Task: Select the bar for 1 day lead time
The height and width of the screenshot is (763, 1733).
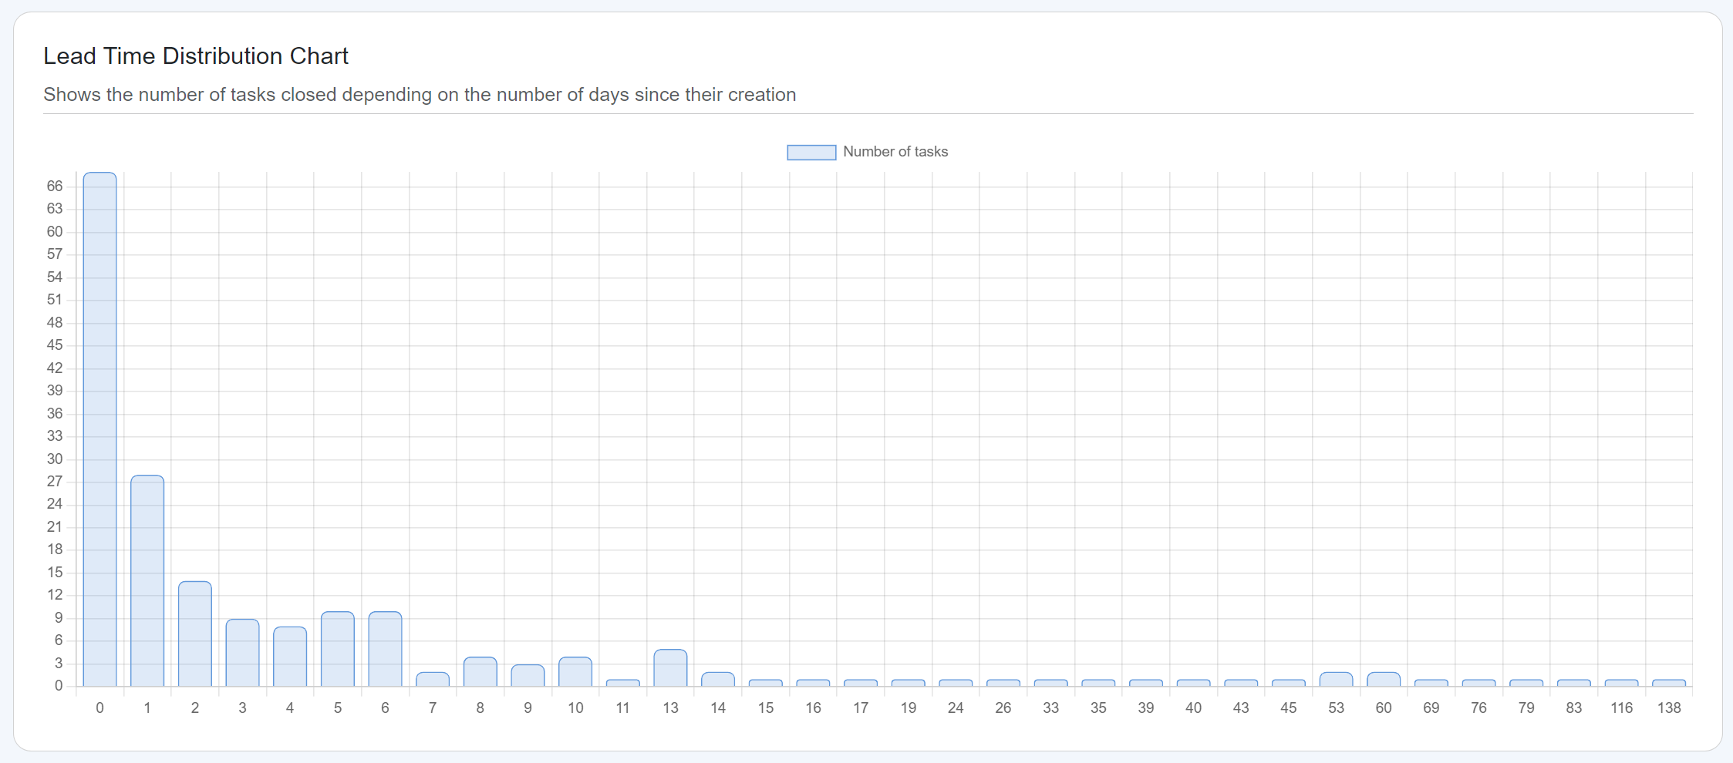Action: 147,580
